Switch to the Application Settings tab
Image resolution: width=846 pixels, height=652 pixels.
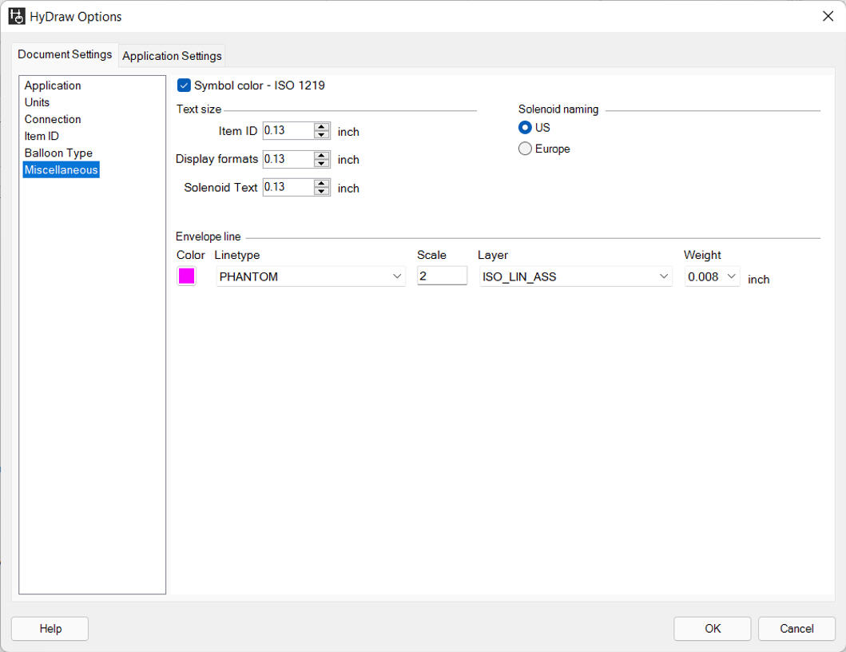coord(172,56)
